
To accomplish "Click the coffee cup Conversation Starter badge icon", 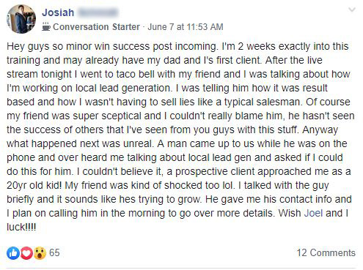I will [45, 26].
